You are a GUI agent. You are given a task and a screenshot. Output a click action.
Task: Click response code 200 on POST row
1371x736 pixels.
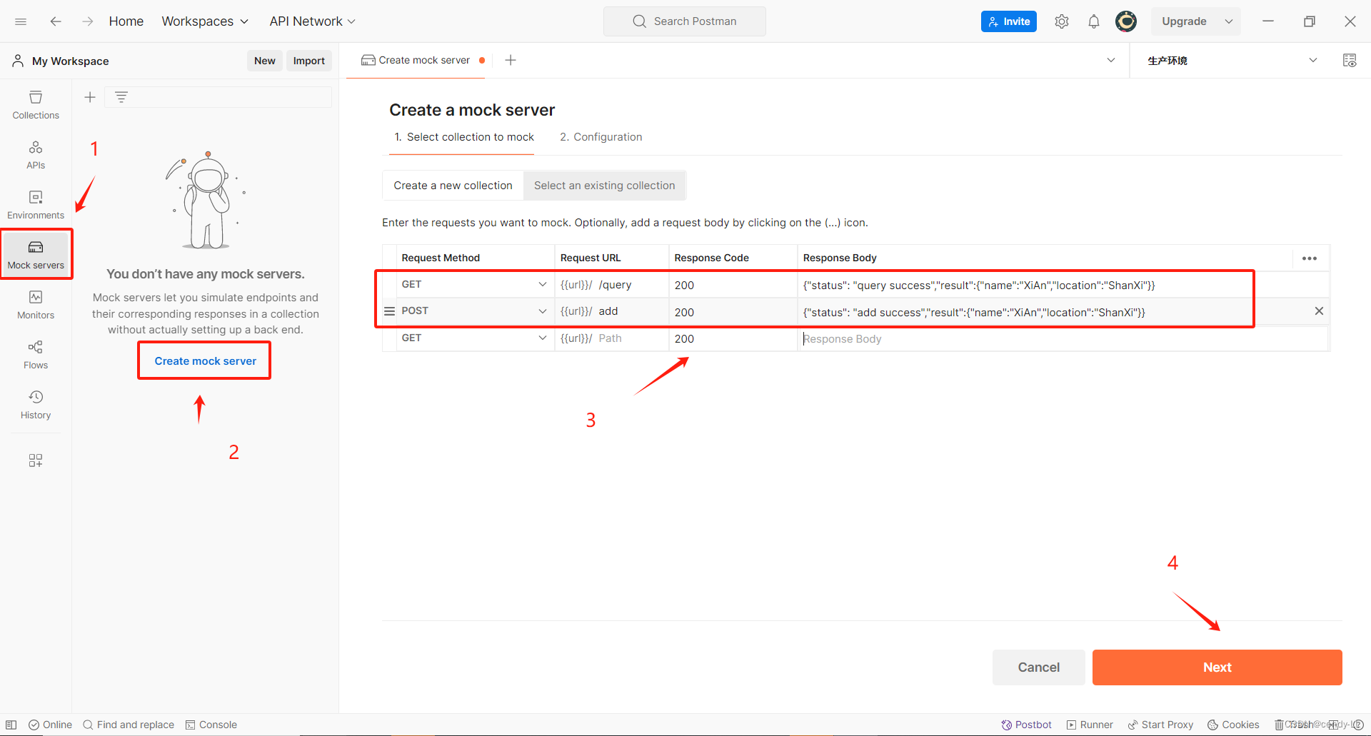[x=733, y=312]
